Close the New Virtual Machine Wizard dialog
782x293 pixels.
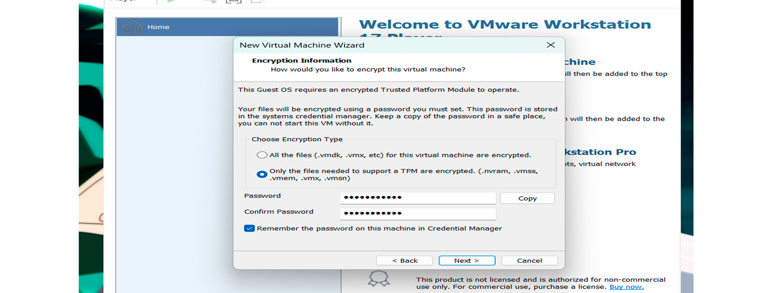pyautogui.click(x=551, y=45)
